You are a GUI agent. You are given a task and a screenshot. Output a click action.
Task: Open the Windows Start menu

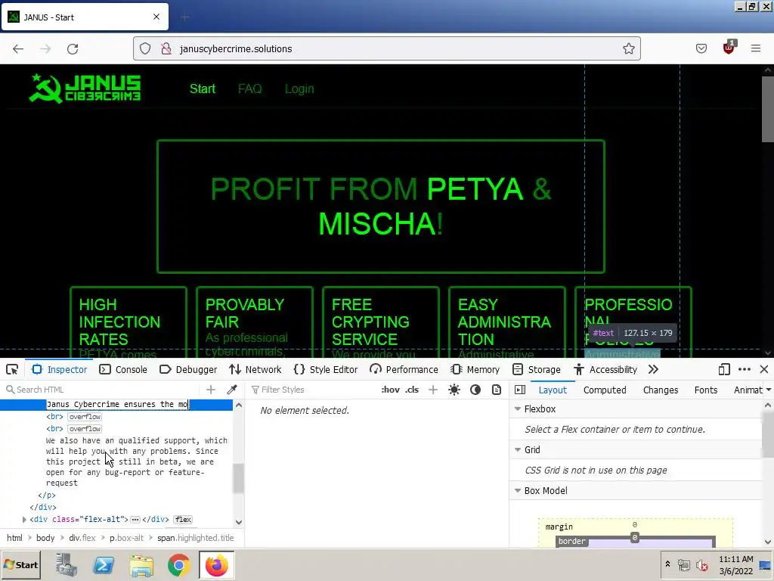(21, 564)
